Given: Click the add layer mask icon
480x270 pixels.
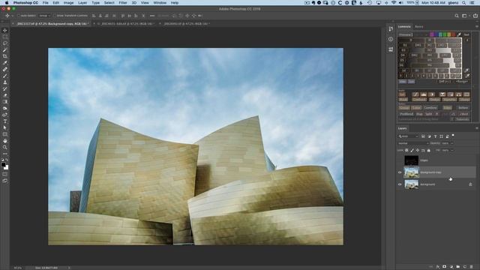Looking at the screenshot, I should [445, 267].
